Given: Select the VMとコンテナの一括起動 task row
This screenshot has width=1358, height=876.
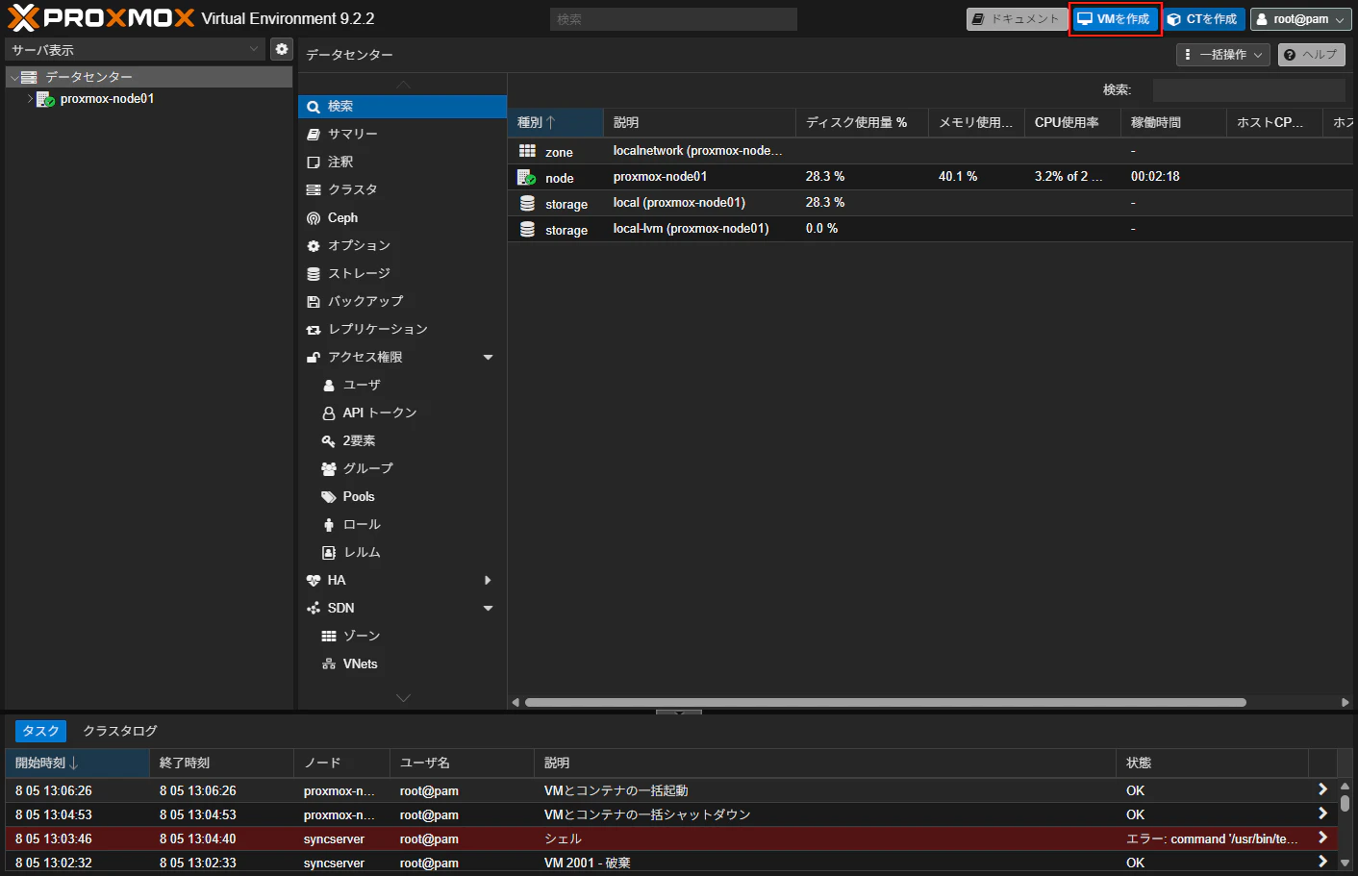Looking at the screenshot, I should [x=671, y=790].
